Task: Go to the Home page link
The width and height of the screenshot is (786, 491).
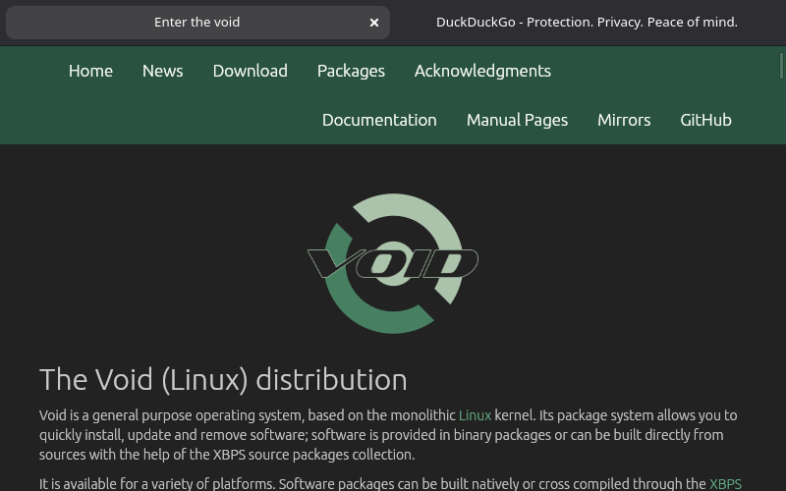Action: click(x=90, y=71)
